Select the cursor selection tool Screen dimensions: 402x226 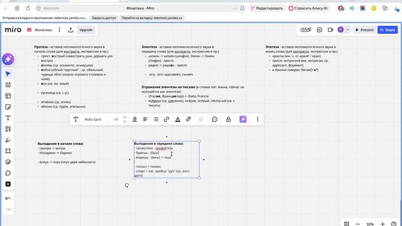click(x=8, y=74)
